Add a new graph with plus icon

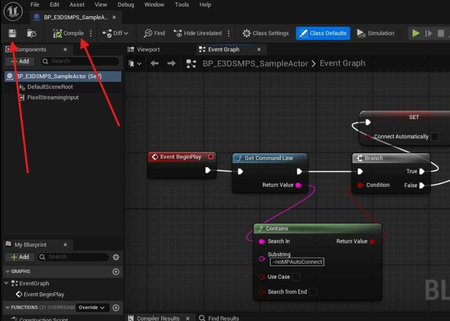[x=116, y=272]
